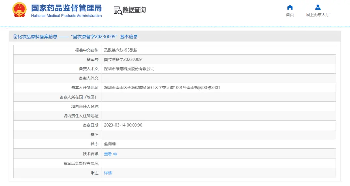
Task: Click the home house icon
Action: pos(290,7)
